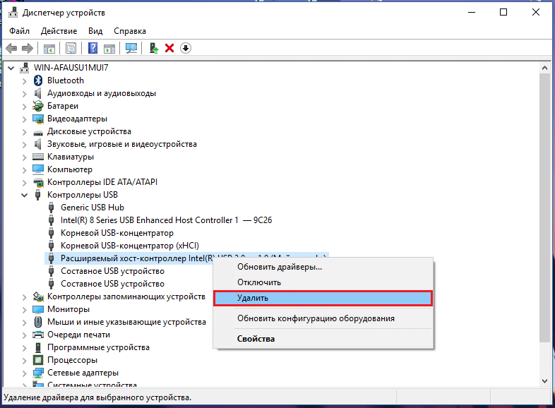
Task: Expand the Процессоры category
Action: click(24, 361)
